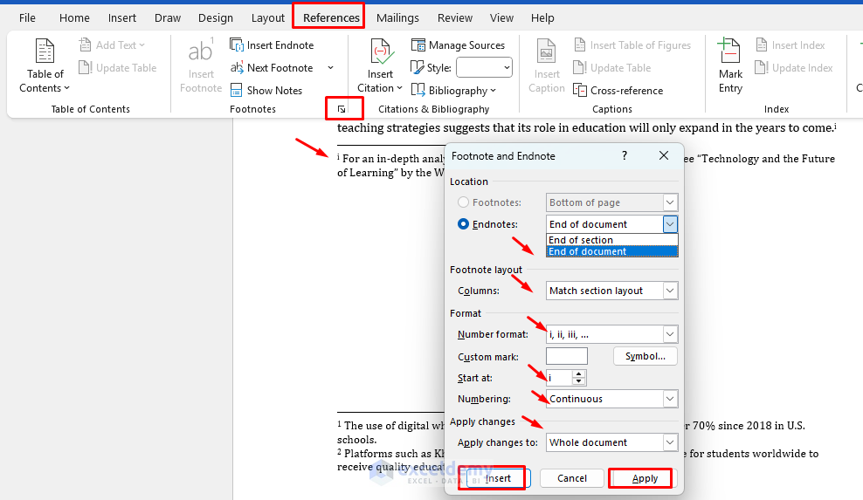Select the Footnotes radio button
The height and width of the screenshot is (500, 863).
[464, 202]
